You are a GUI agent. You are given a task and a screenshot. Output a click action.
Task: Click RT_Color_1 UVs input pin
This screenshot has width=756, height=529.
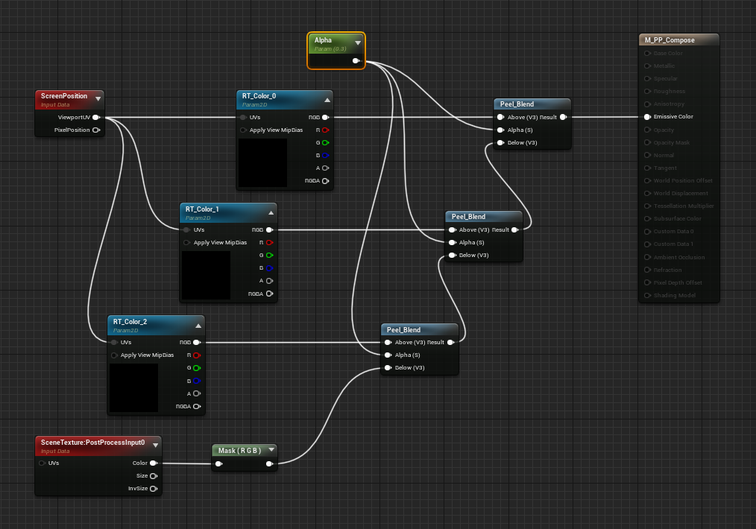click(x=186, y=229)
